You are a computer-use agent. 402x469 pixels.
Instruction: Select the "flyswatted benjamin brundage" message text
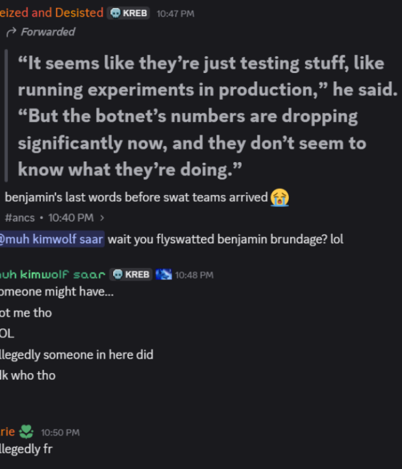(x=225, y=239)
